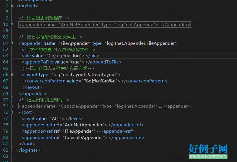The height and width of the screenshot is (162, 237).
Task: Click the appendToFile value "true"
Action: tap(75, 62)
